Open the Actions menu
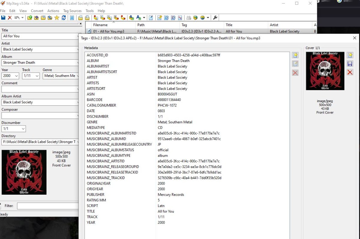This screenshot has height=239, width=360. (53, 11)
